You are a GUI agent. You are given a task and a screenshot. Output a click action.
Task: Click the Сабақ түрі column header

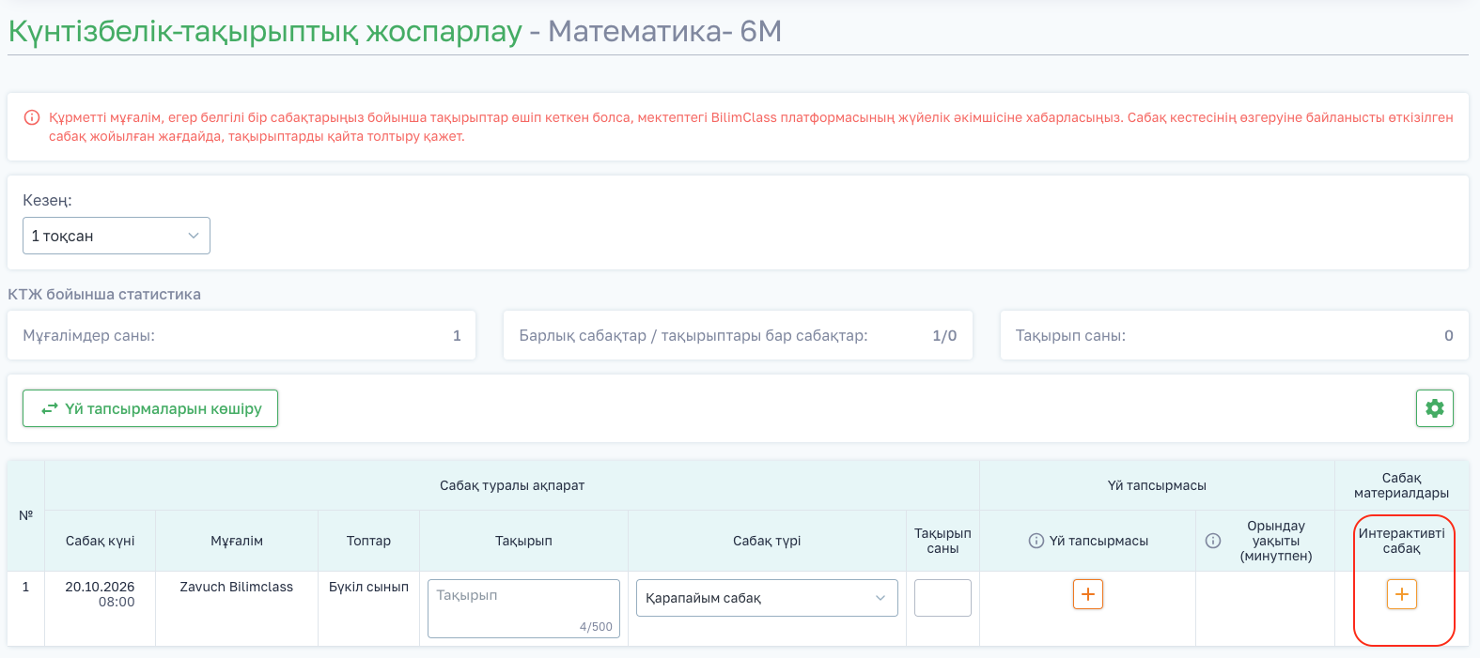(767, 541)
